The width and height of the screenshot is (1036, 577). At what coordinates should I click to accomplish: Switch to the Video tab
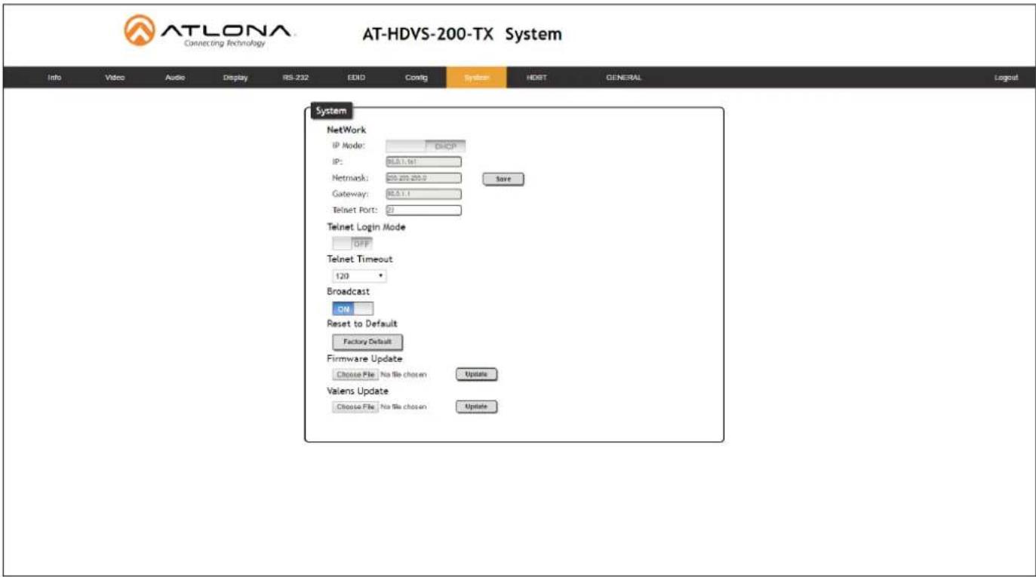pyautogui.click(x=115, y=78)
